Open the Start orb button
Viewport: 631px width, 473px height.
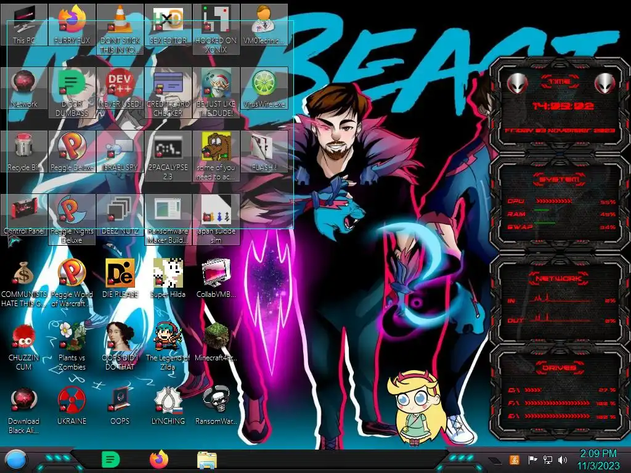coord(15,461)
